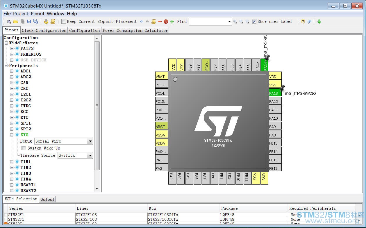The height and width of the screenshot is (228, 366).
Task: Expand the RCC peripheral node
Action: point(12,112)
